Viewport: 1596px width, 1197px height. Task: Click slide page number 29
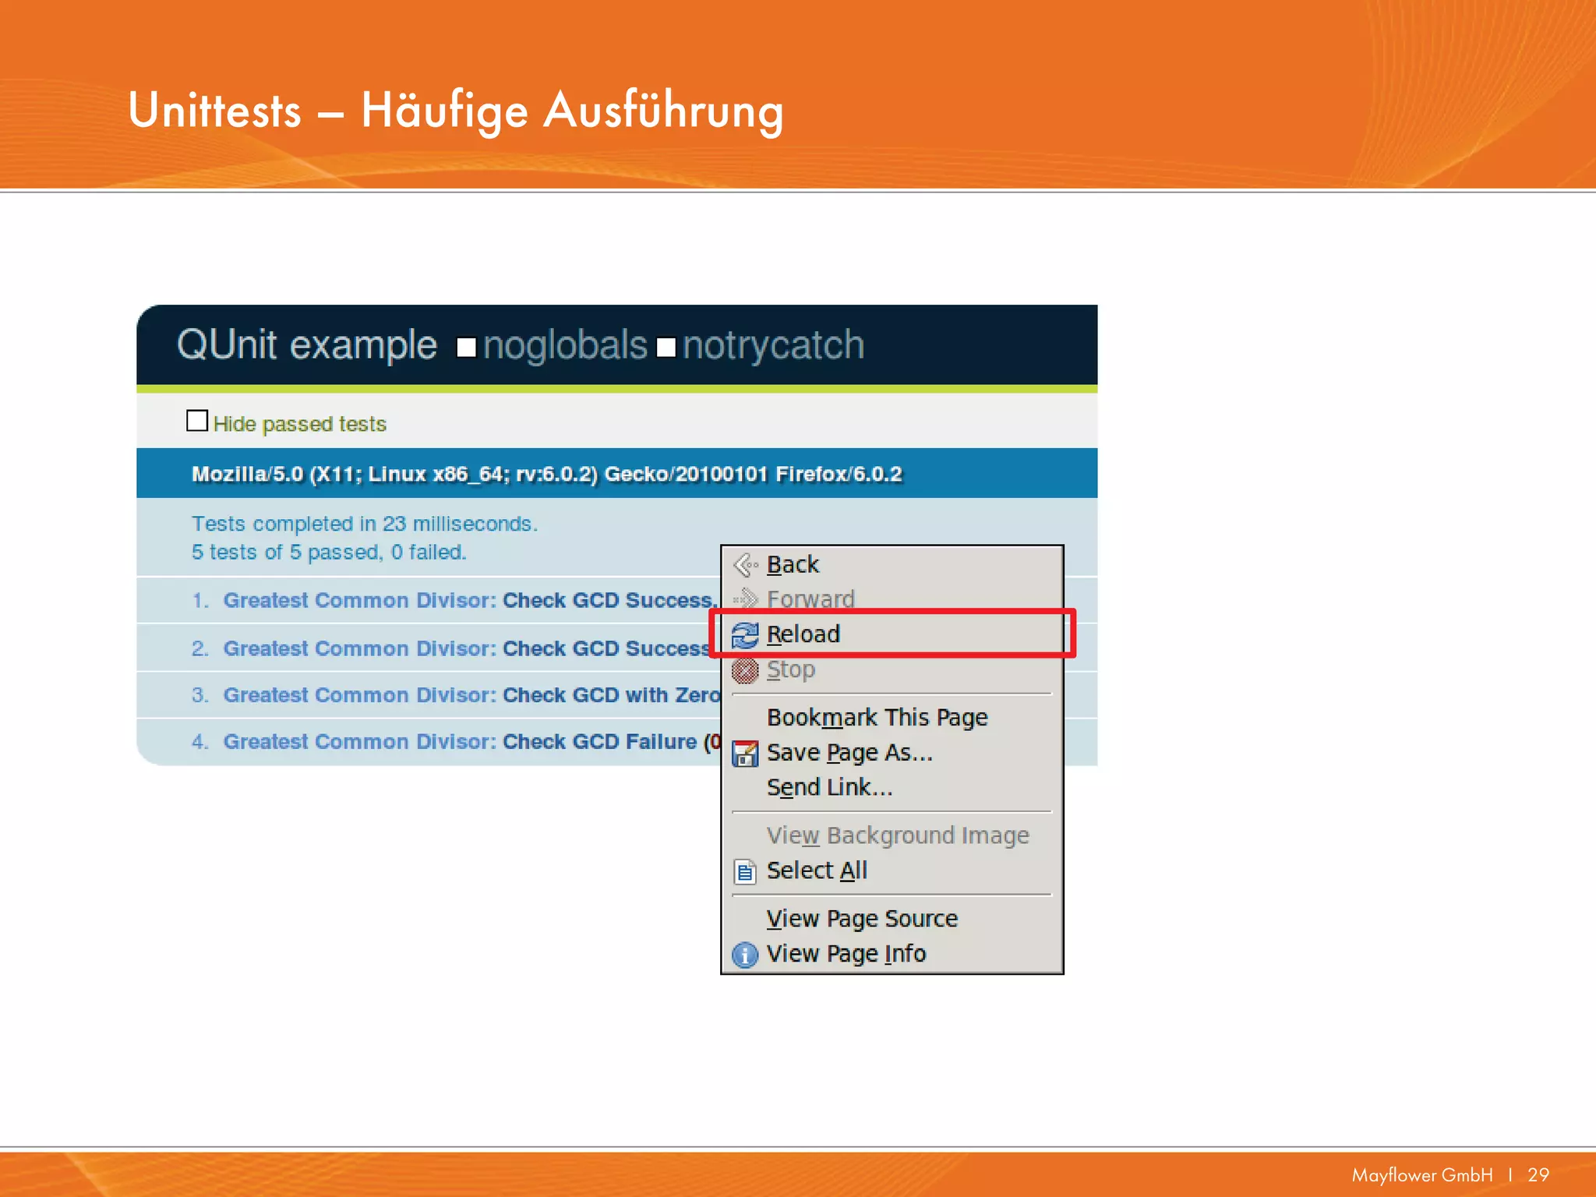pos(1538,1175)
